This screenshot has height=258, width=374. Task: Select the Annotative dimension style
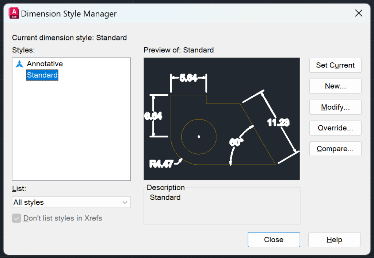click(x=45, y=64)
